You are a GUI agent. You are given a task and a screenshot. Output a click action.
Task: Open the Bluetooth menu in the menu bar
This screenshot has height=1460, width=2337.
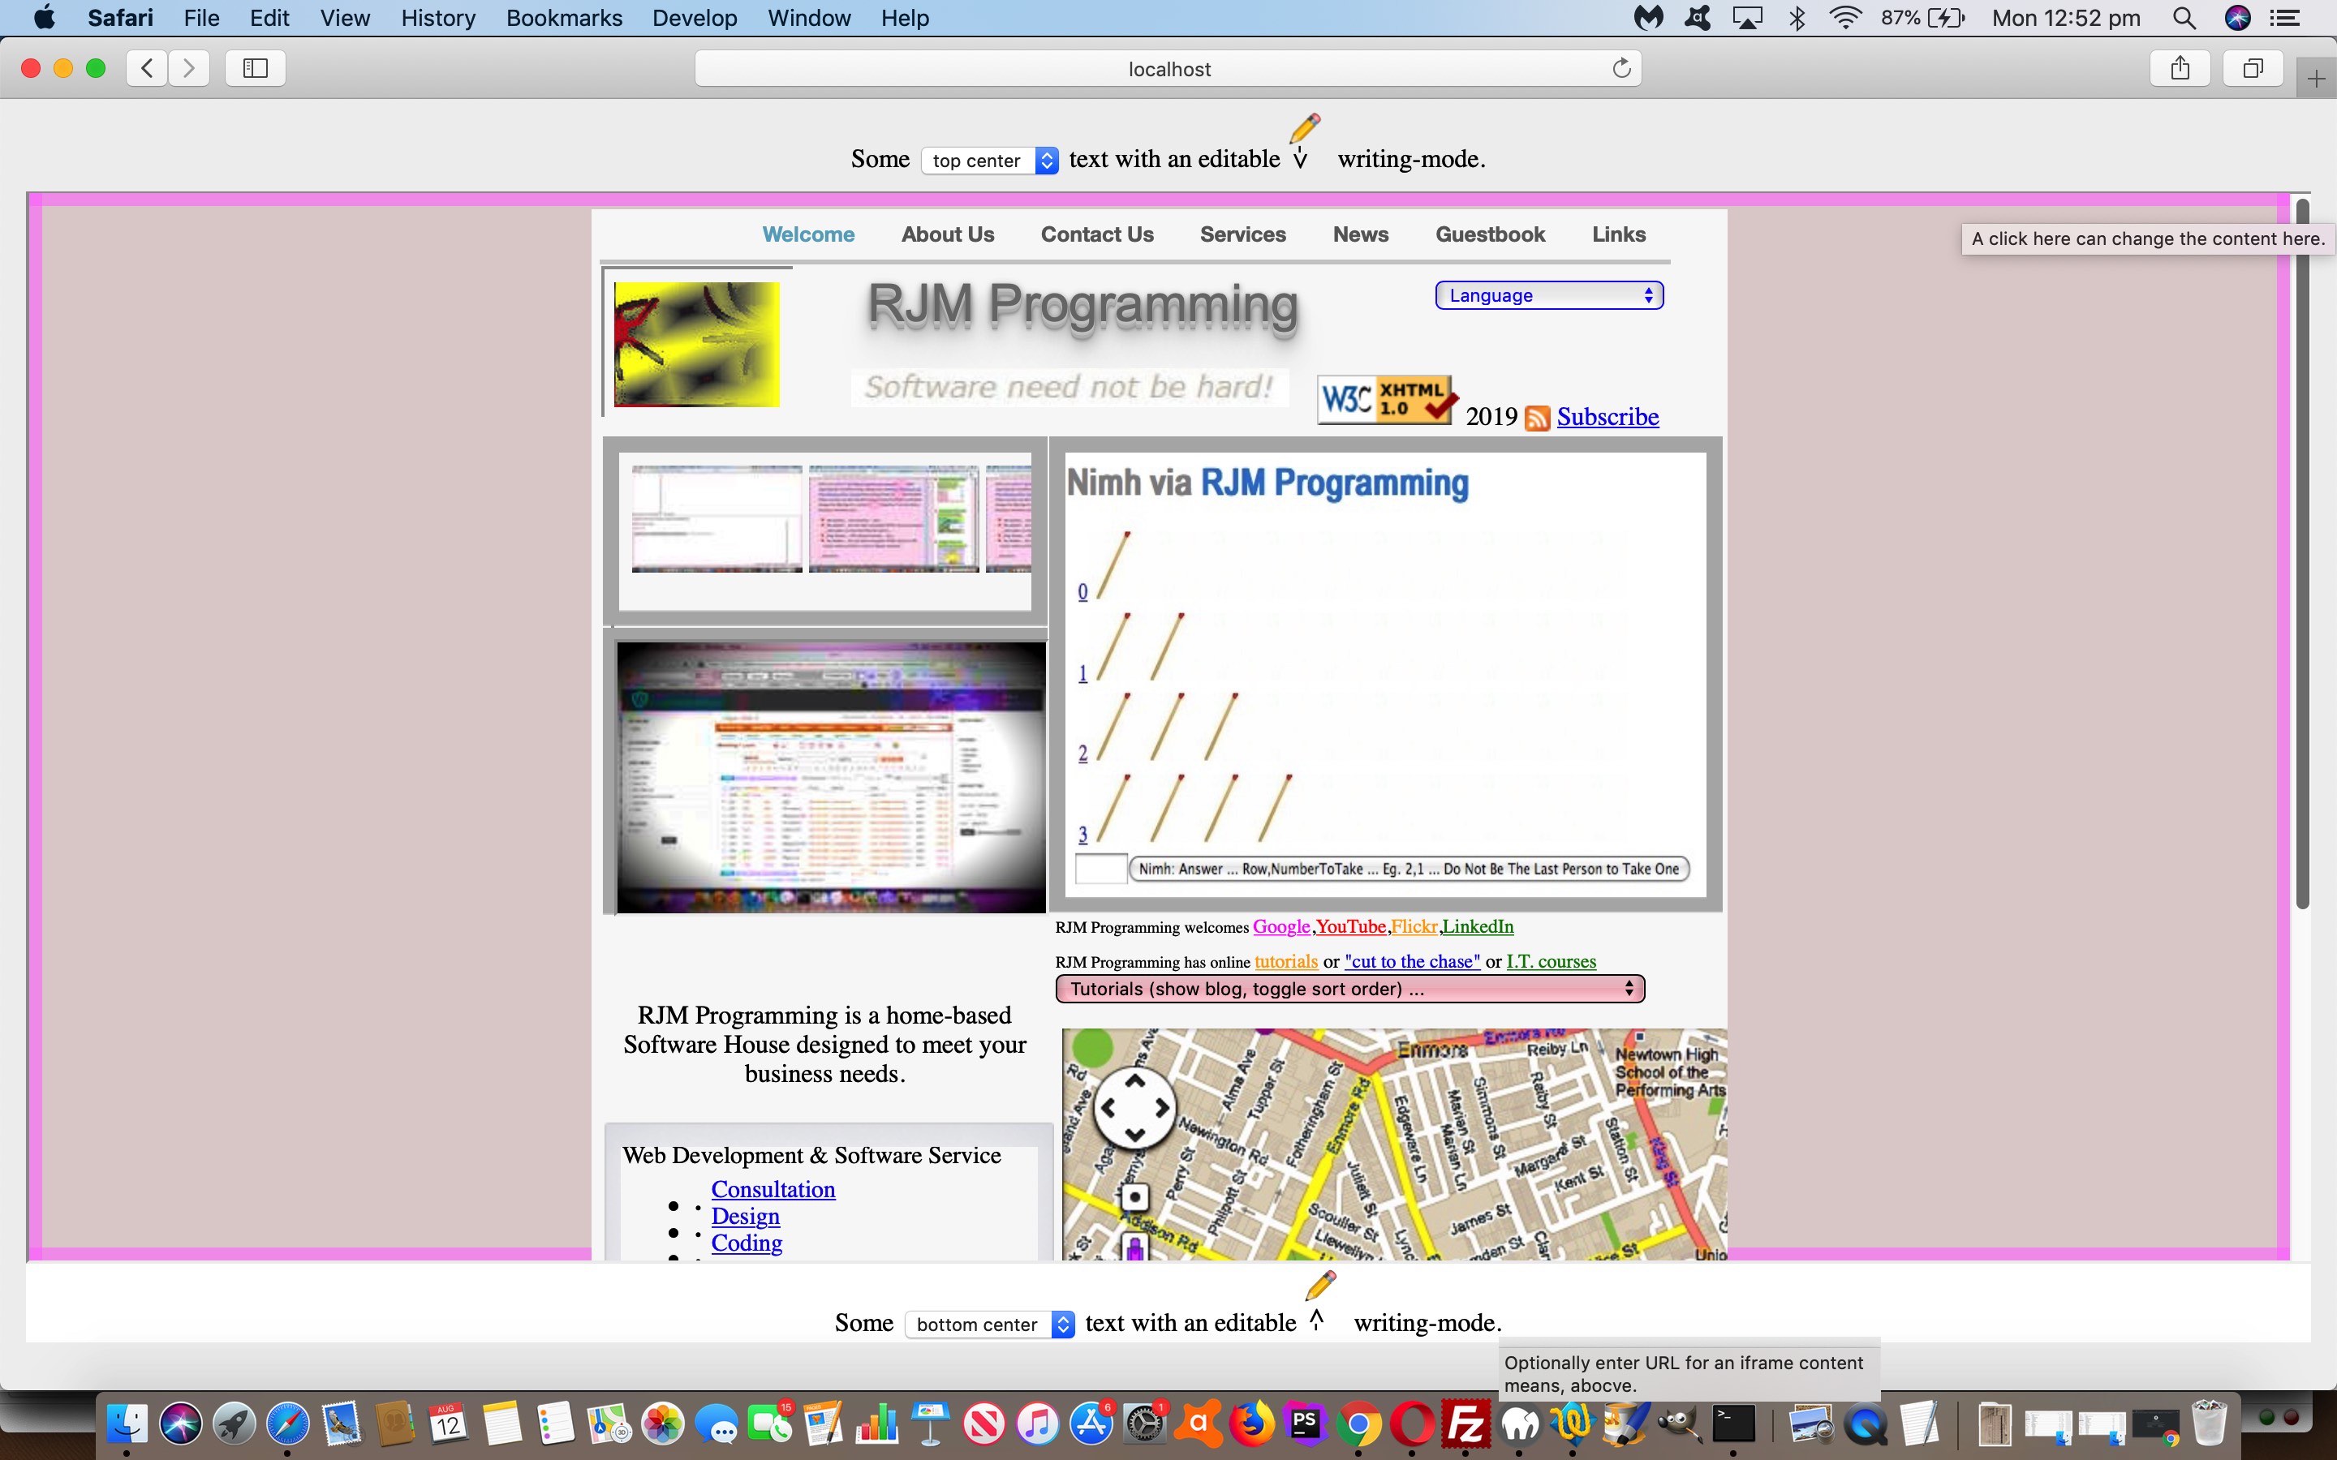[1797, 17]
